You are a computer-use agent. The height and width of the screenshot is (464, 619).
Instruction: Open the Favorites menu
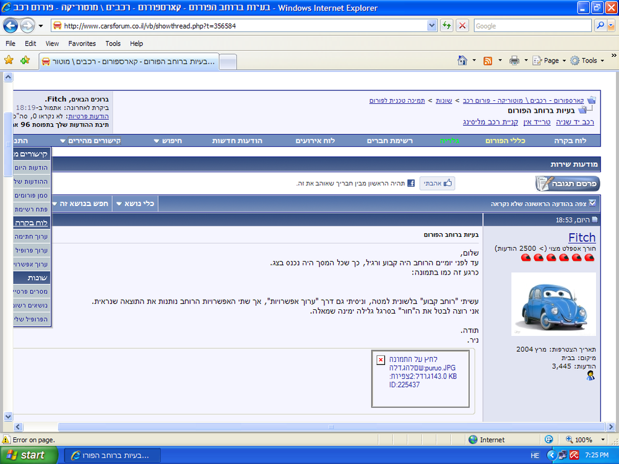click(82, 43)
